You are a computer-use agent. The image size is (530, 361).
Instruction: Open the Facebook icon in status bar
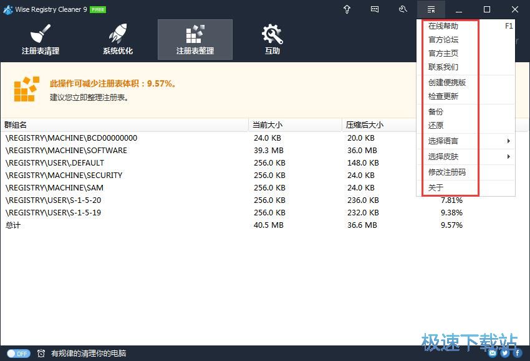click(x=517, y=353)
